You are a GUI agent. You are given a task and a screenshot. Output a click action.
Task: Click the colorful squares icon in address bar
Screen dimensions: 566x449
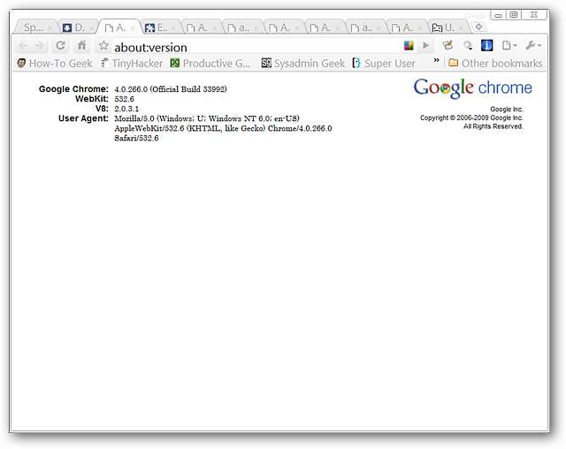409,45
